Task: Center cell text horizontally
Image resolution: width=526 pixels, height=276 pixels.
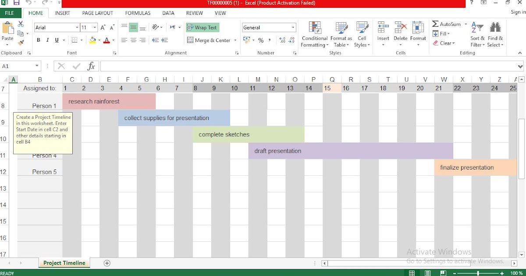Action: point(133,40)
